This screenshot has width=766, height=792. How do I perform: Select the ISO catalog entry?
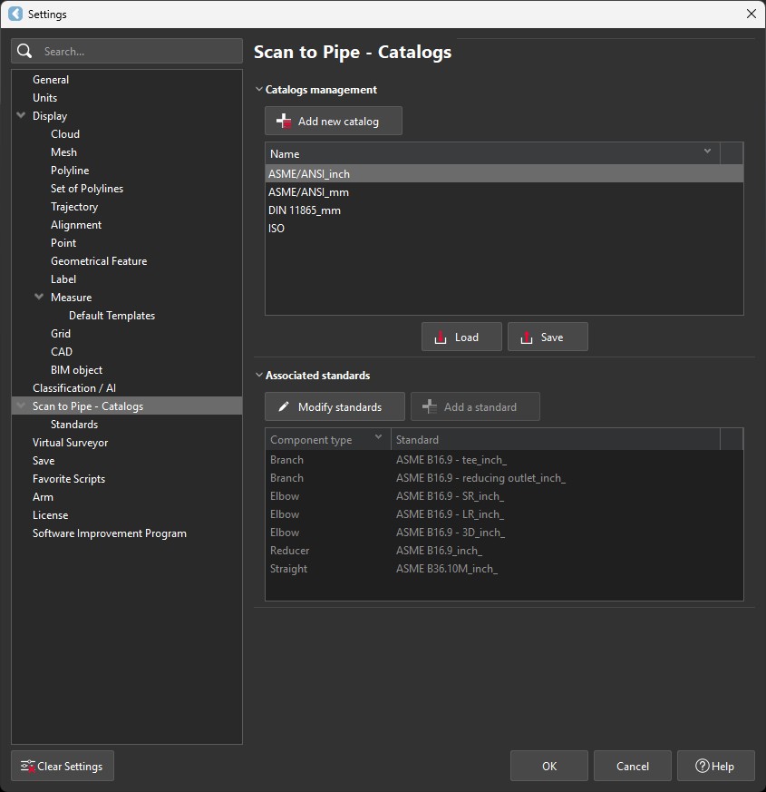click(276, 228)
